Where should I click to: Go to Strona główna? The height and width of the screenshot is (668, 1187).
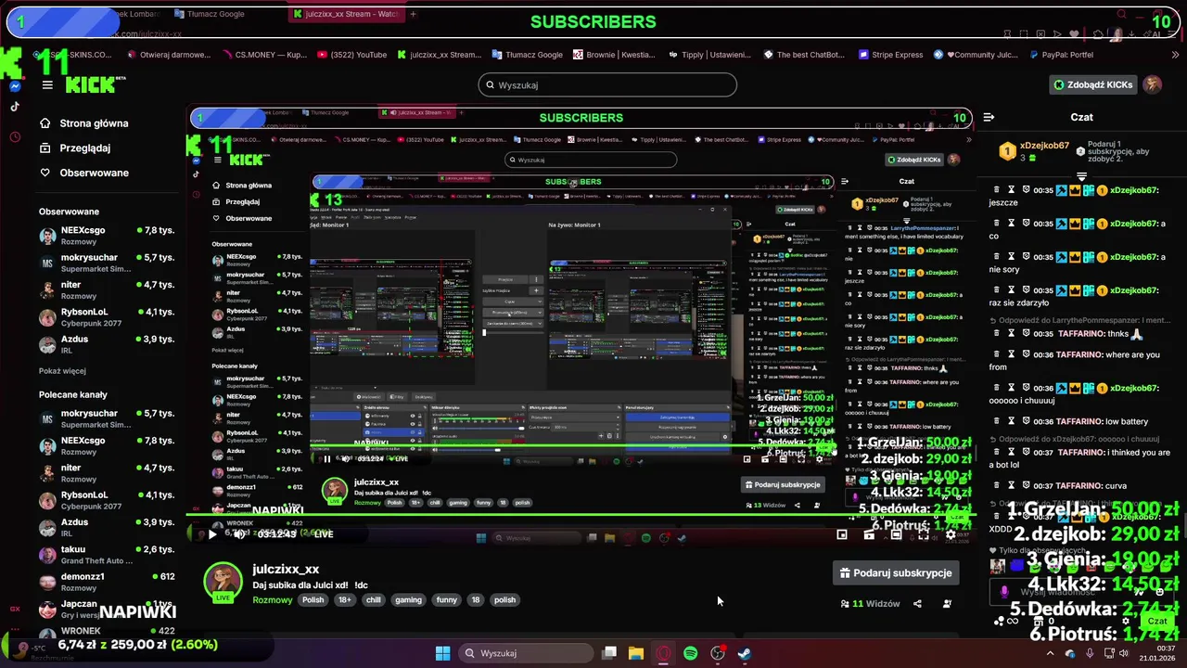[83, 123]
